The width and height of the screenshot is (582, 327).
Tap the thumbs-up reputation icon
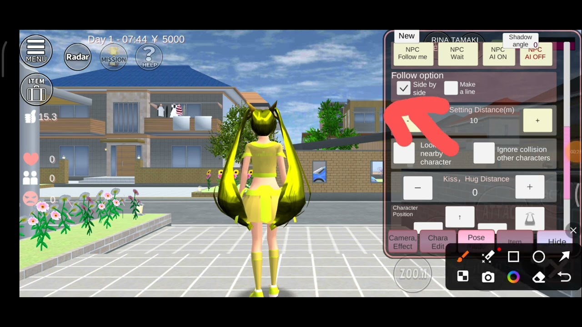coord(30,117)
